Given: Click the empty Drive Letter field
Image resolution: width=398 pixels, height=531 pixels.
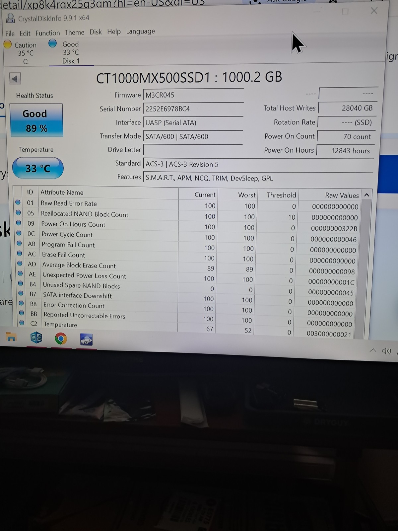Looking at the screenshot, I should pos(193,150).
